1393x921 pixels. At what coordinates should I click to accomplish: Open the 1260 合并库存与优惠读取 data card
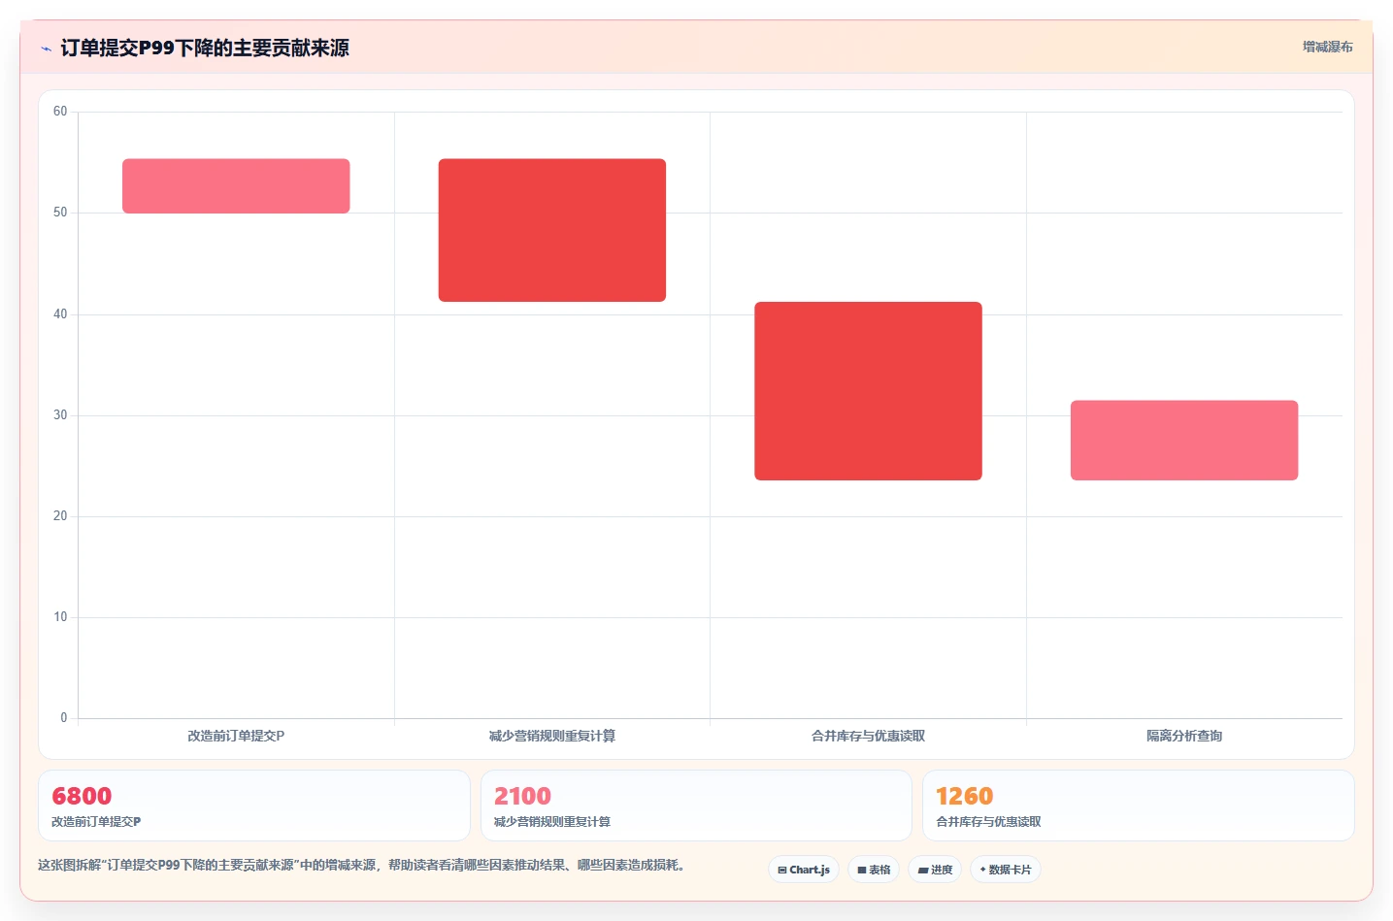coord(1138,806)
